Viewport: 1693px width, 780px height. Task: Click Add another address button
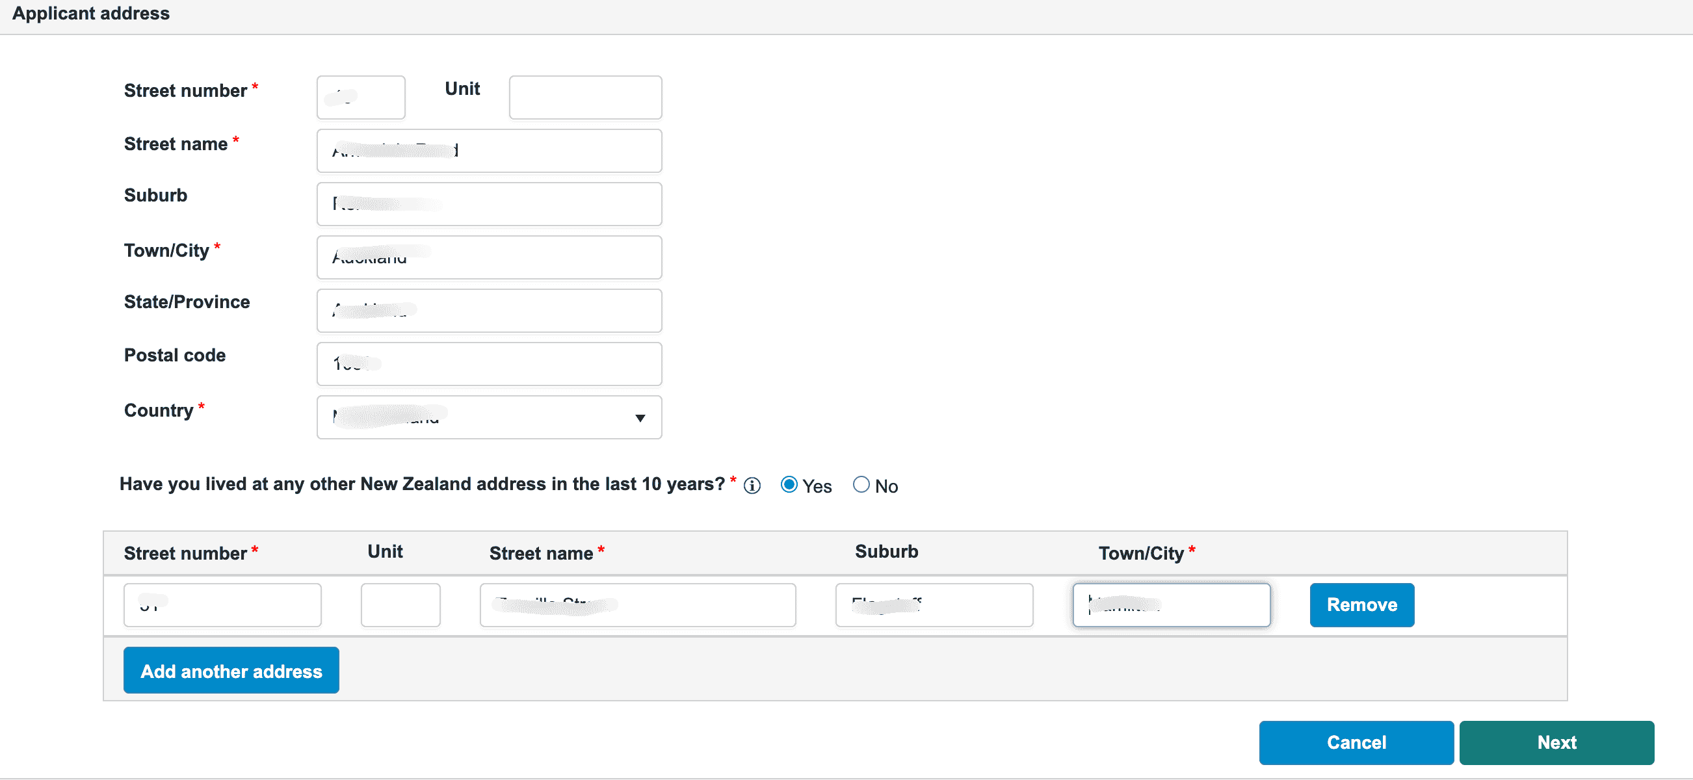click(x=231, y=670)
